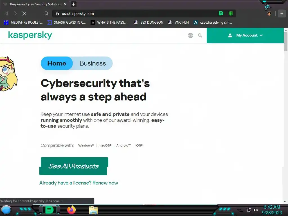Switch to the Home toggle option
Screen dimensions: 288x216
click(57, 63)
